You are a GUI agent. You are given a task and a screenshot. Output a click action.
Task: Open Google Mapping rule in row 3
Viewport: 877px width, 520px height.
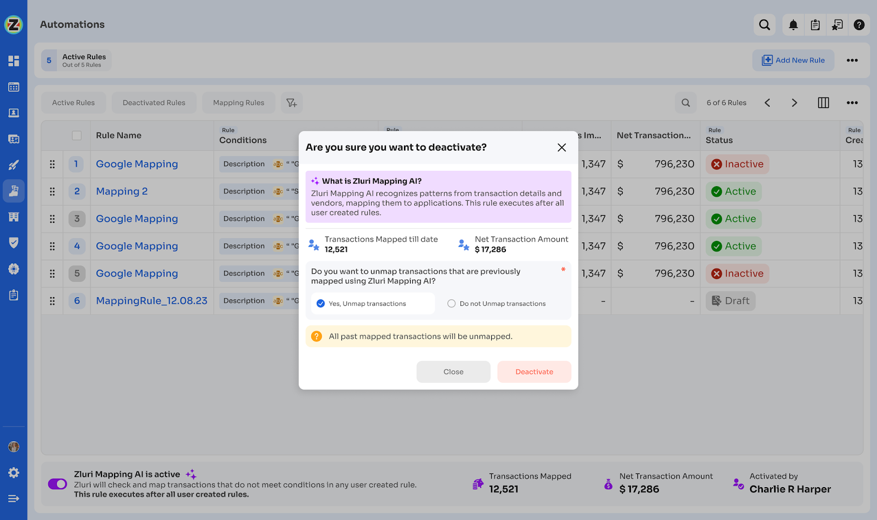pos(137,218)
